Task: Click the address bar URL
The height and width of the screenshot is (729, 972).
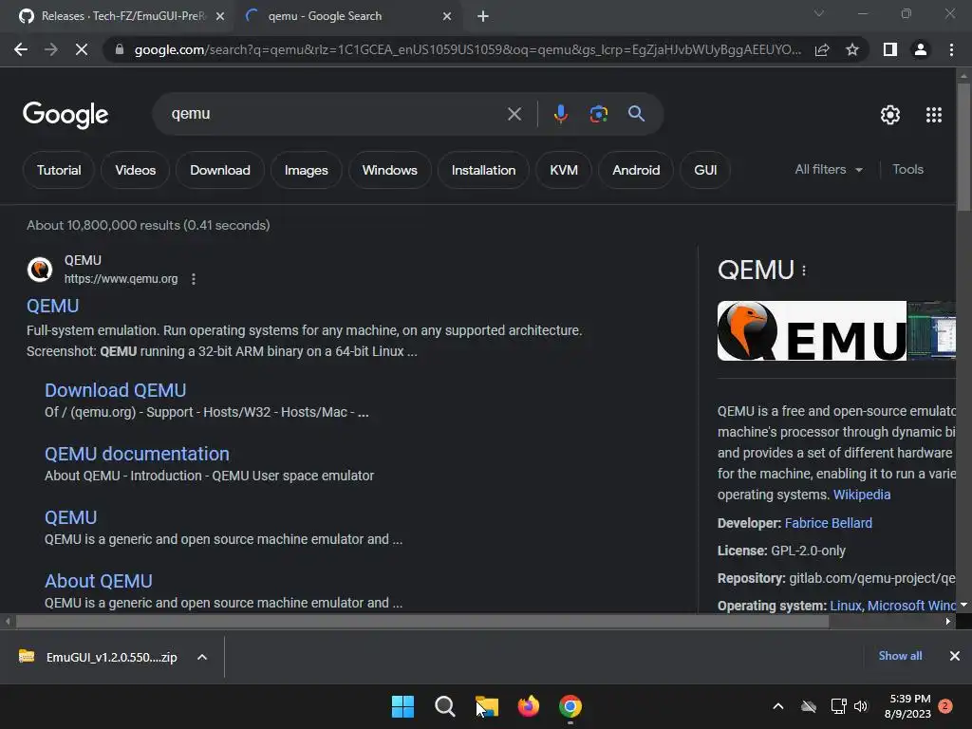Action: click(x=467, y=49)
